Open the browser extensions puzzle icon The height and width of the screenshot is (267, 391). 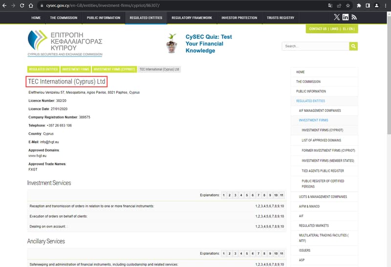pos(360,5)
